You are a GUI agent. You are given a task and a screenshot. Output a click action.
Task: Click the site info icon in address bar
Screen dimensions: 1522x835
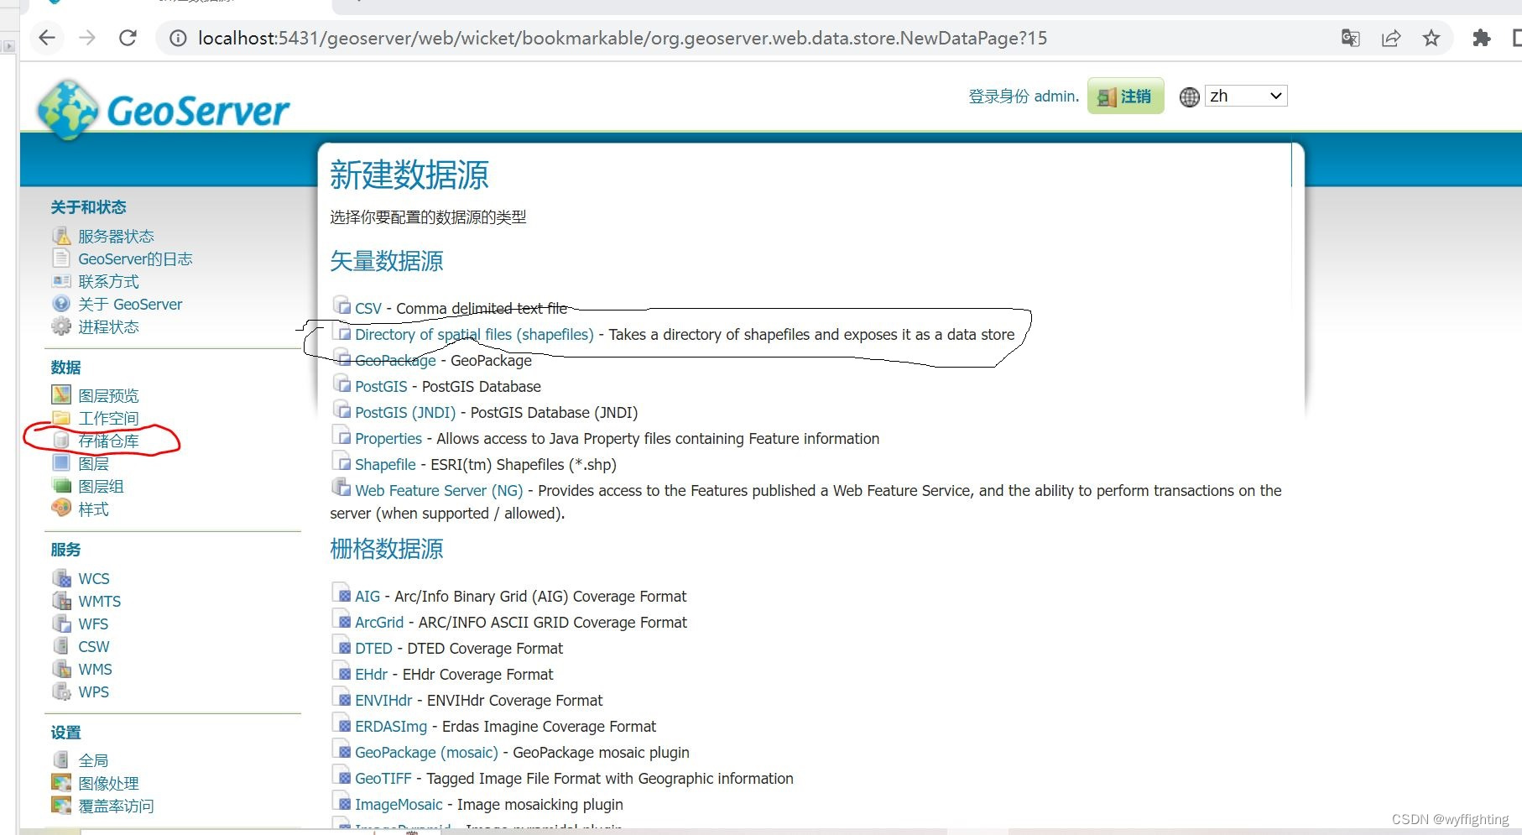pos(178,38)
